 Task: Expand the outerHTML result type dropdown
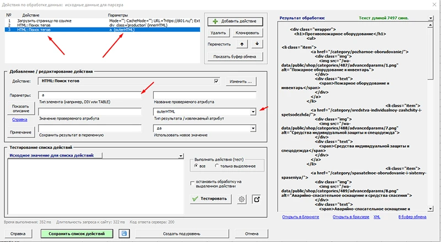pyautogui.click(x=253, y=112)
